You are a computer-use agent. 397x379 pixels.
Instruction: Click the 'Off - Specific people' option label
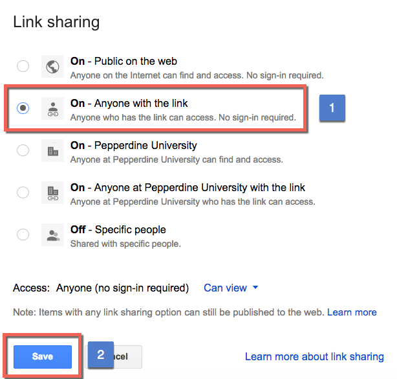tap(118, 229)
